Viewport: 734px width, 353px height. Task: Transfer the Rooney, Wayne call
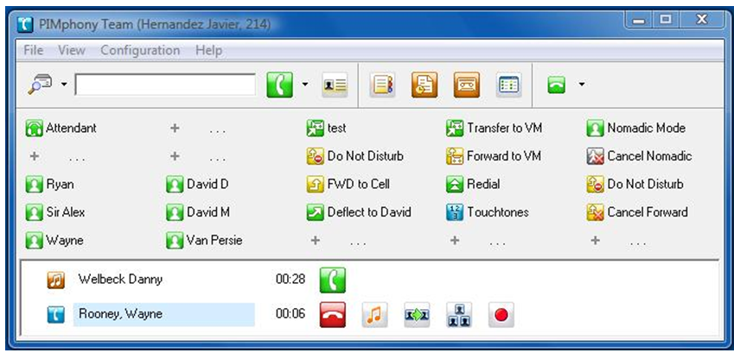coord(417,314)
